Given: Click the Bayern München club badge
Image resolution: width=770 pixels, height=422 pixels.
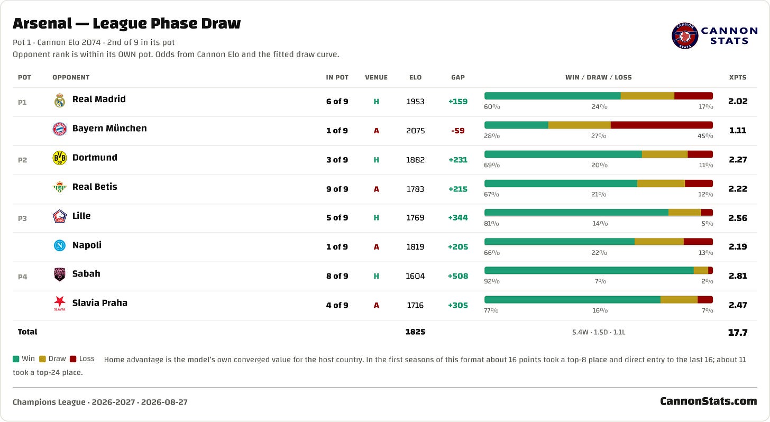Looking at the screenshot, I should 60,129.
